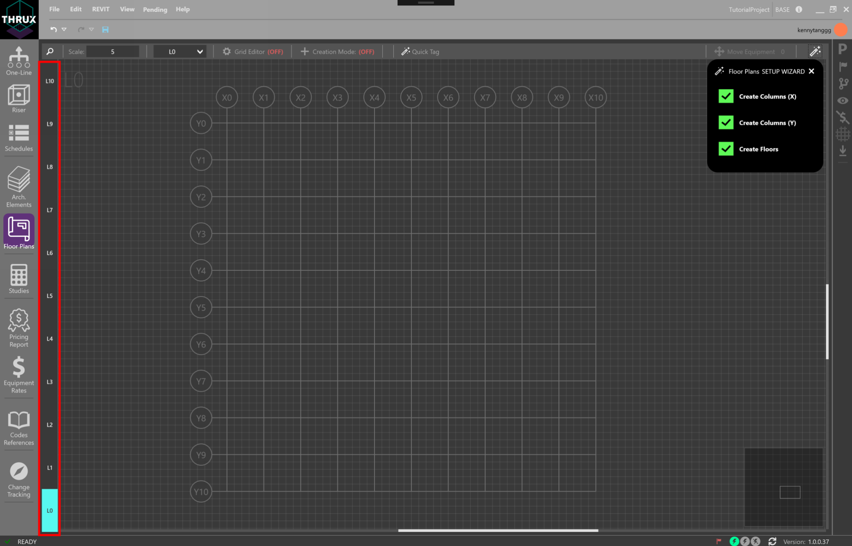Uncheck Create Columns (Y) in the wizard
This screenshot has height=546, width=852.
(x=726, y=123)
